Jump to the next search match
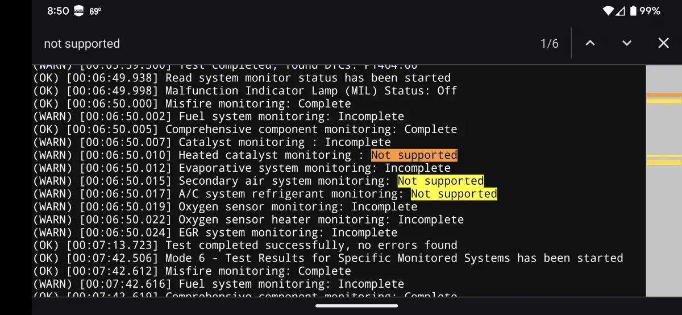This screenshot has width=682, height=315. pos(626,43)
